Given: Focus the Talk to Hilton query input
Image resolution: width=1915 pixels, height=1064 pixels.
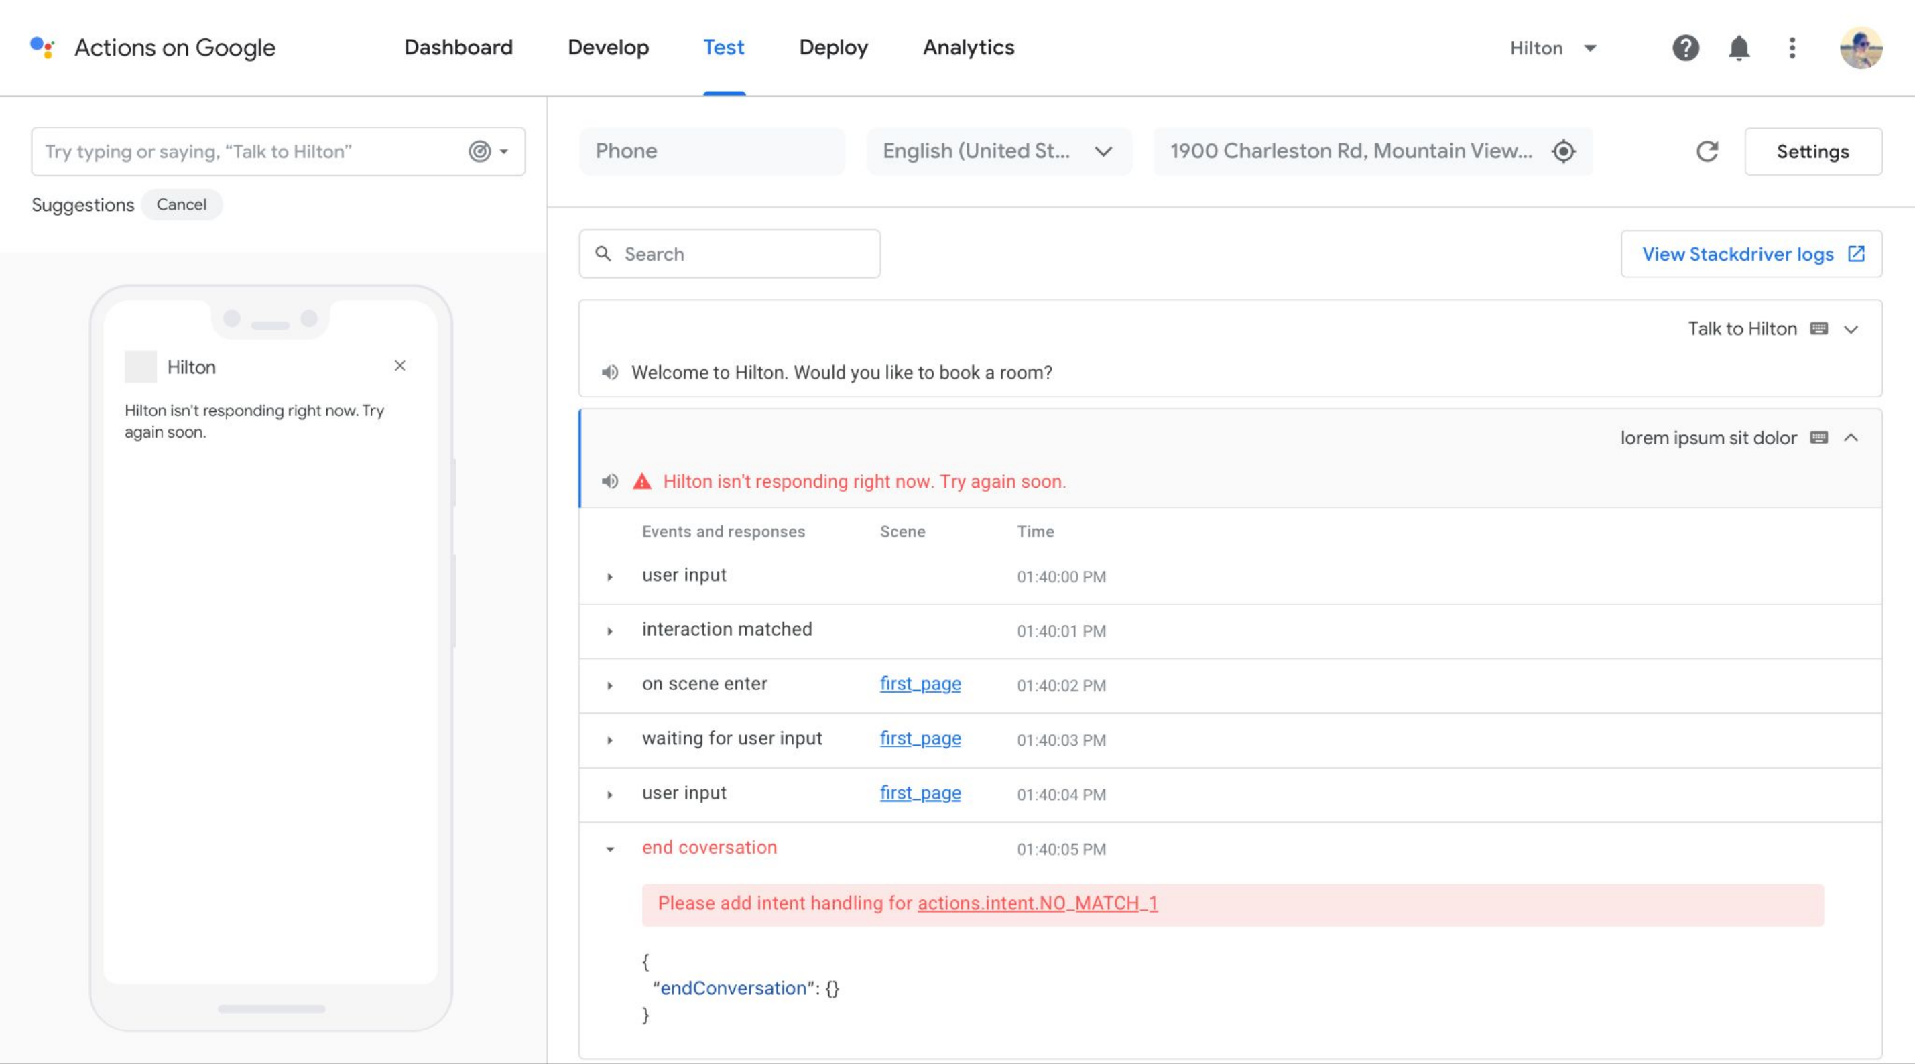Looking at the screenshot, I should 278,151.
